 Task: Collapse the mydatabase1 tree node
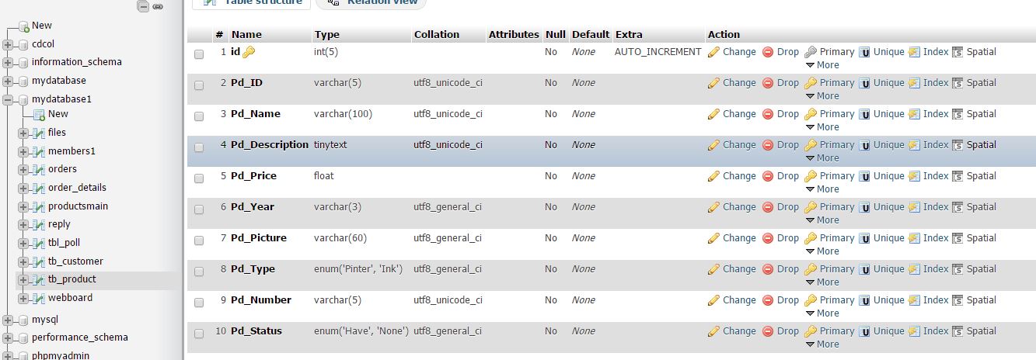pos(9,99)
